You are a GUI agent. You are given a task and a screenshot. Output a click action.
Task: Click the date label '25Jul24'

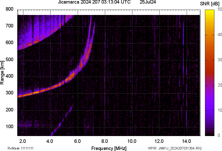(x=148, y=2)
